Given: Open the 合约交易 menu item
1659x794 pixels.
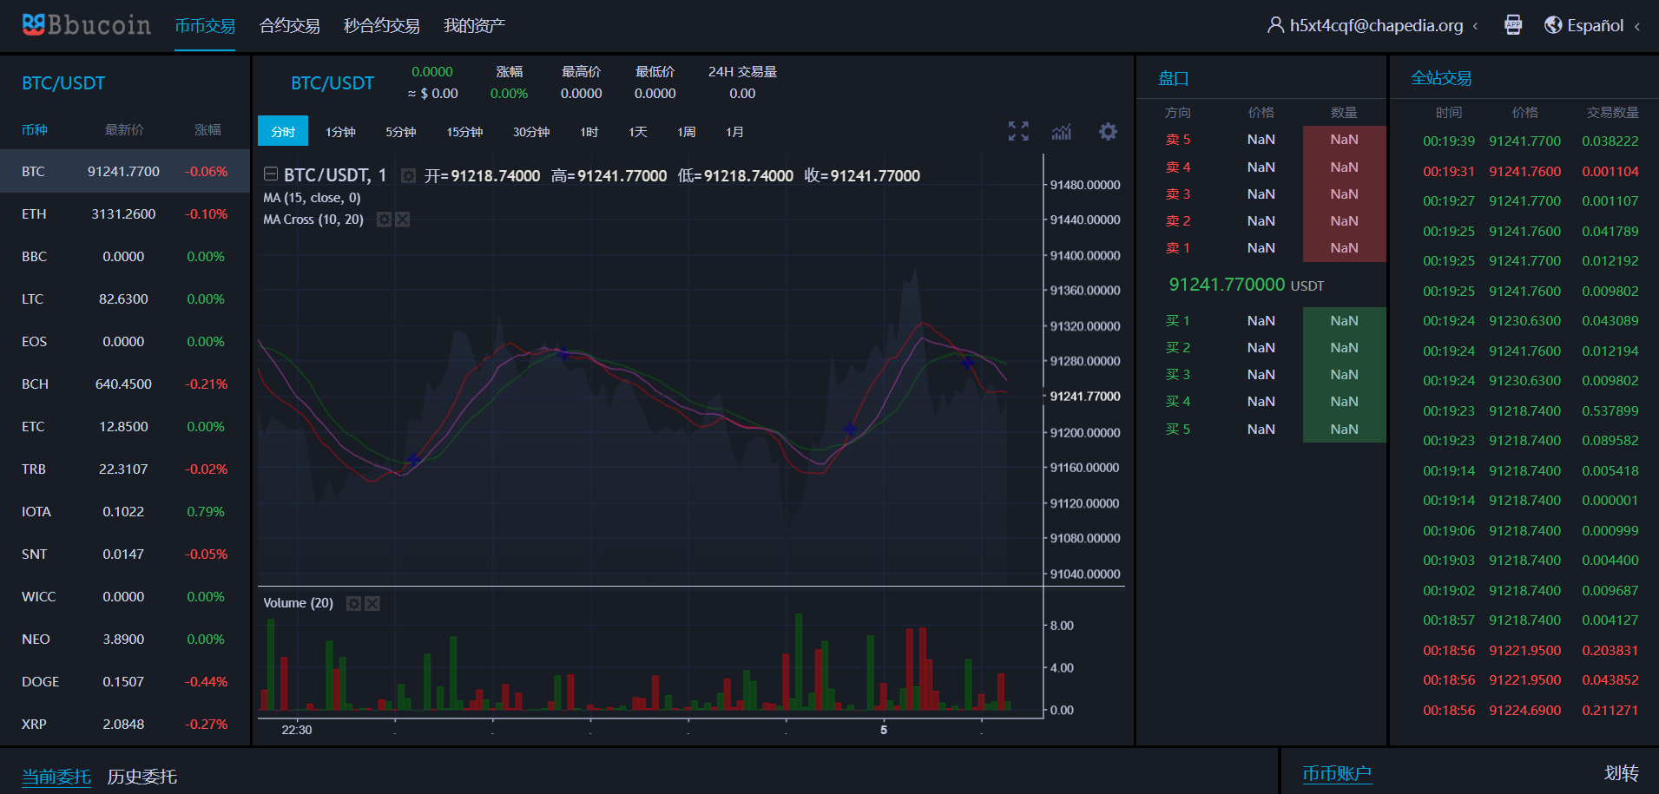Looking at the screenshot, I should 289,26.
